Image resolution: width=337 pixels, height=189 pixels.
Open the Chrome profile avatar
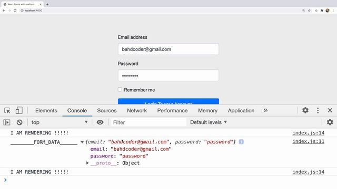coord(328,10)
